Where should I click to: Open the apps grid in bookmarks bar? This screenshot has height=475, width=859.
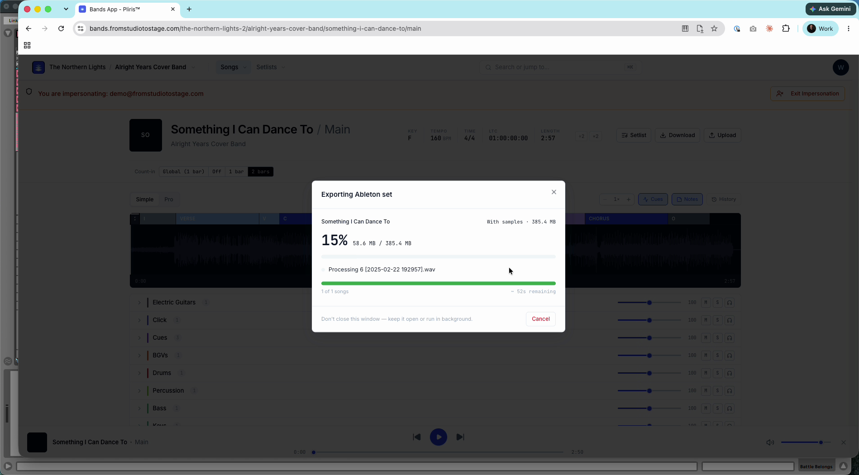(x=27, y=45)
